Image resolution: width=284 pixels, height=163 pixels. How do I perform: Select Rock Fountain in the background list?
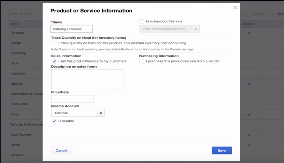pyautogui.click(x=21, y=135)
